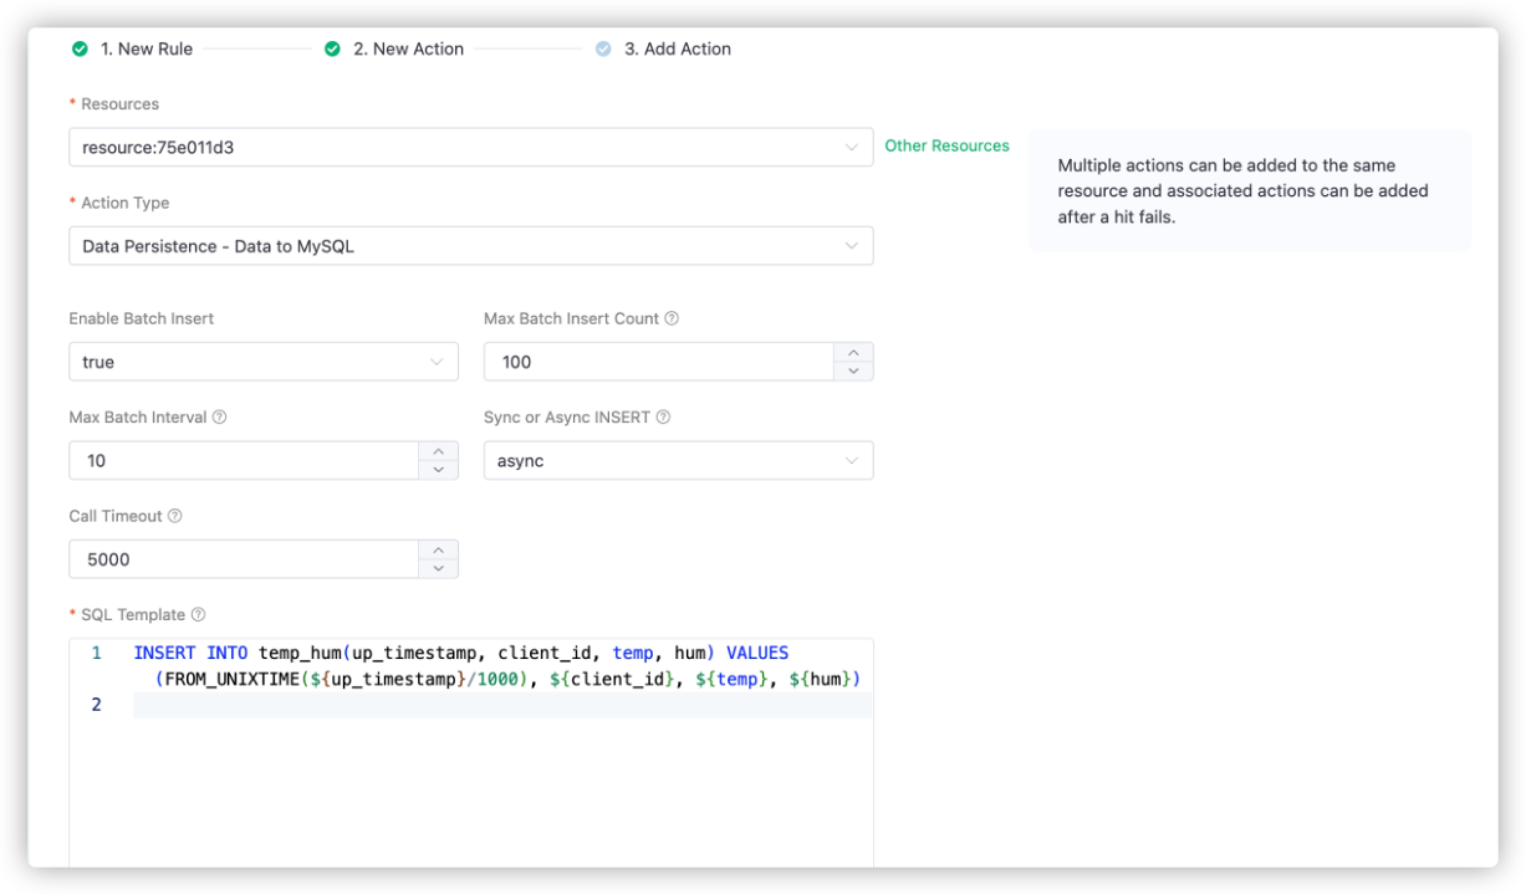
Task: Go to step 2. New Action label
Action: point(409,48)
